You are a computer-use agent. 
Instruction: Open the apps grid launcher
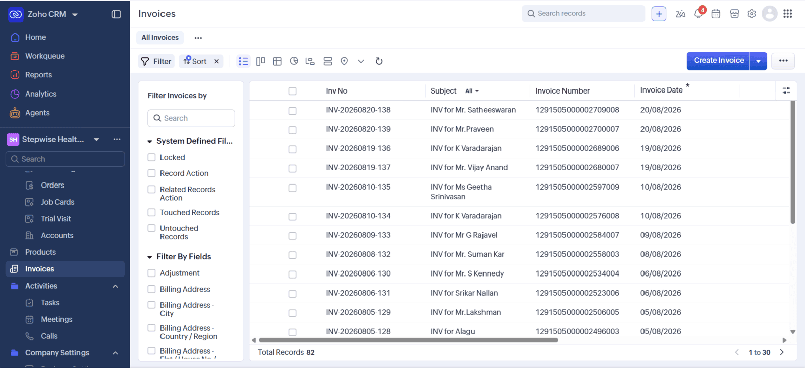point(788,14)
